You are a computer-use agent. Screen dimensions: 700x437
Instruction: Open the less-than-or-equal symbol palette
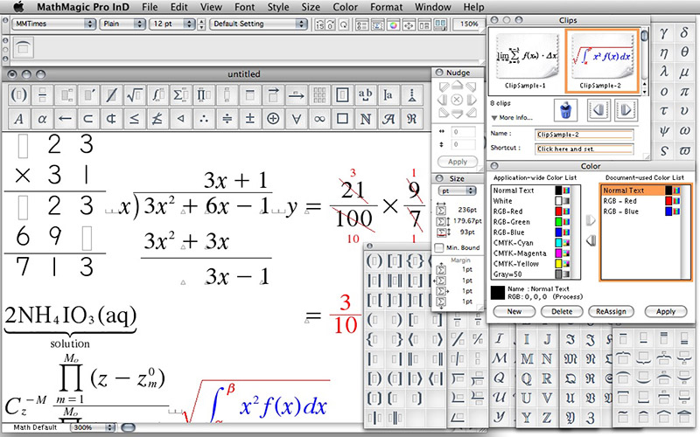pos(135,119)
